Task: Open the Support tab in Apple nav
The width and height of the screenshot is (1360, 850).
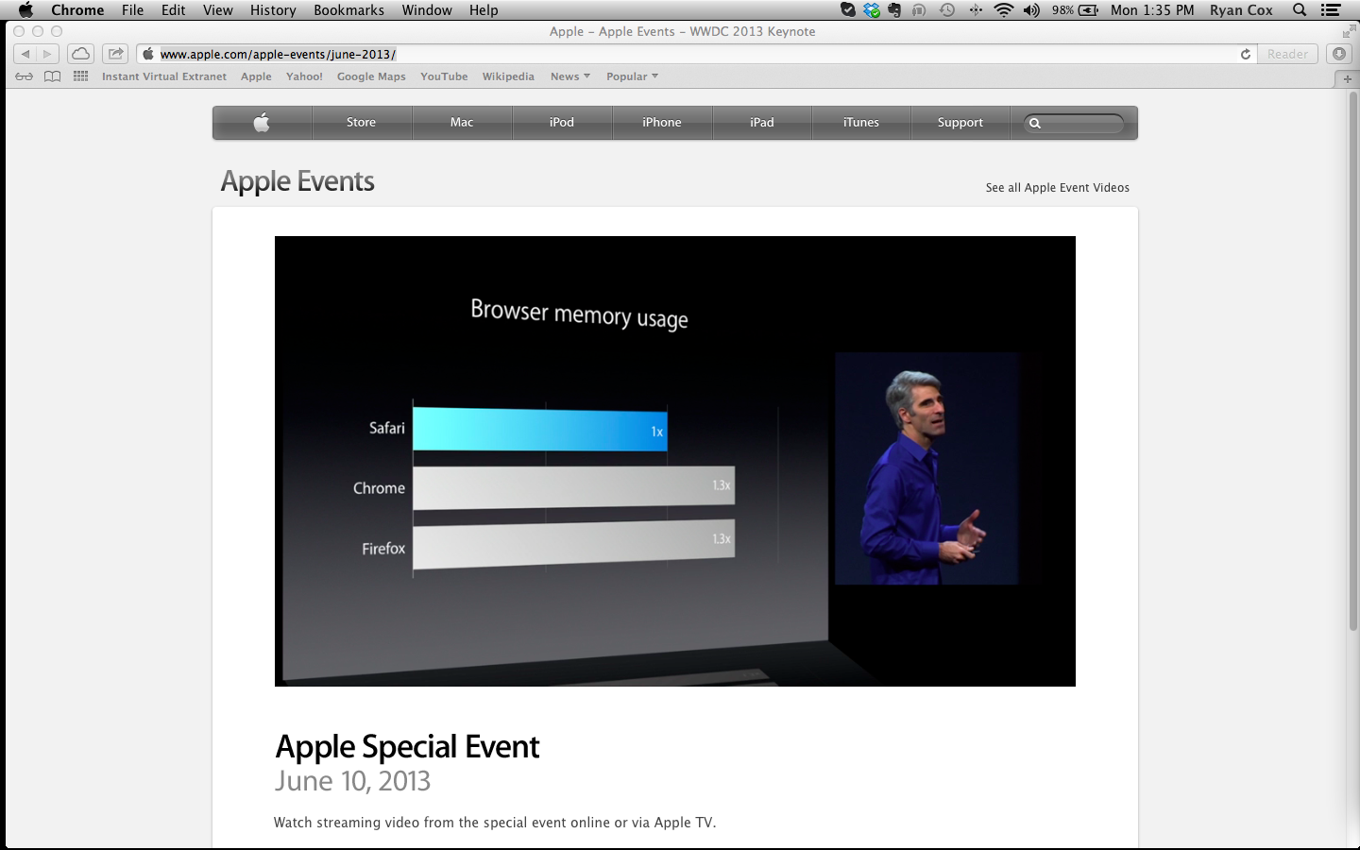Action: 960,122
